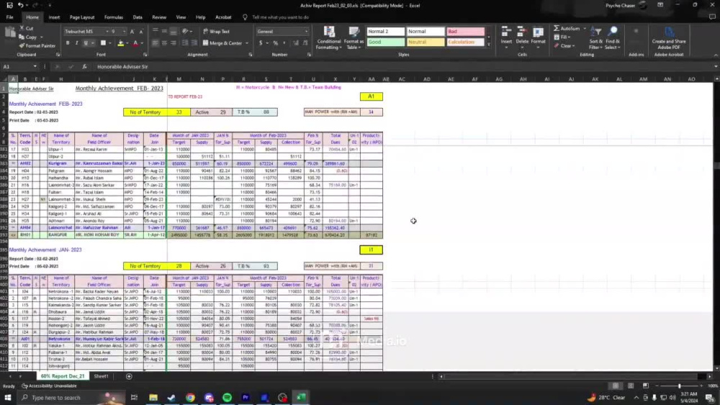Image resolution: width=720 pixels, height=405 pixels.
Task: Open the Clear menu in Editing
Action: click(x=564, y=46)
